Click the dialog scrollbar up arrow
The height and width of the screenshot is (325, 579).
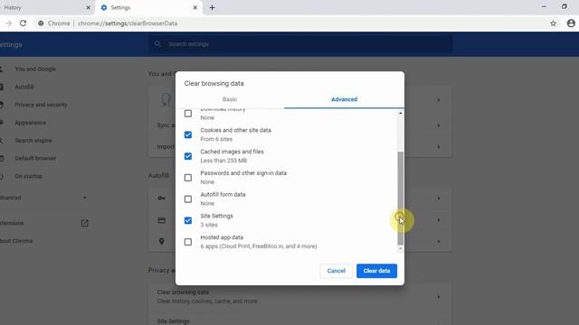[400, 114]
